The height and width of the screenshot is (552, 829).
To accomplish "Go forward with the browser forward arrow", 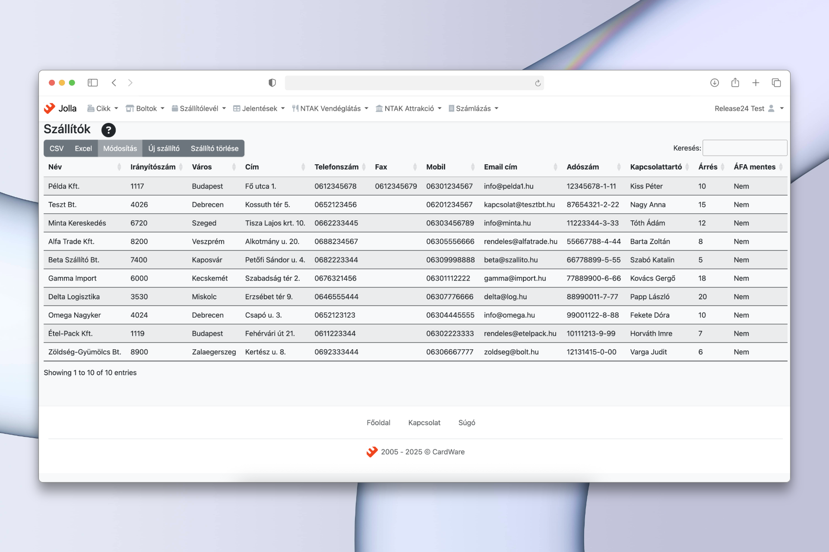I will [130, 83].
